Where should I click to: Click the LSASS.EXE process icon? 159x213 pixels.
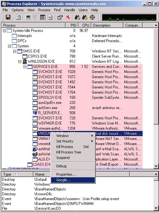coord(30,164)
